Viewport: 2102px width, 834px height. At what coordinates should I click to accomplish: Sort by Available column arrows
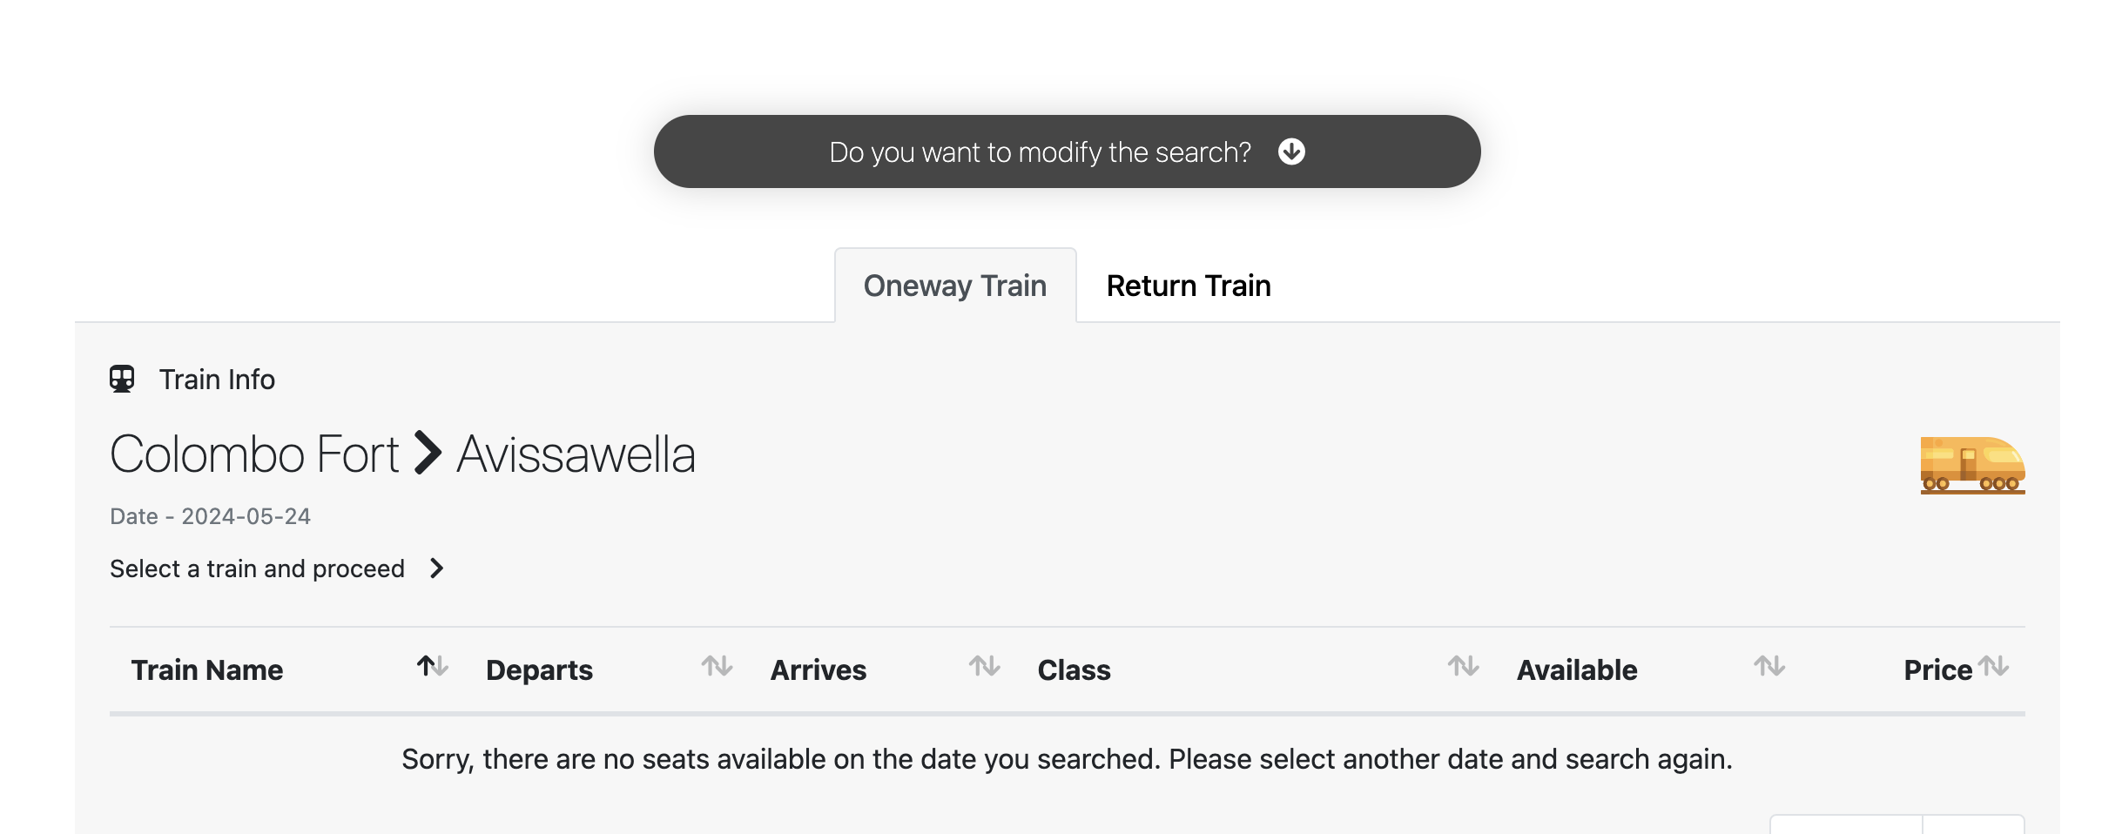[x=1769, y=666]
